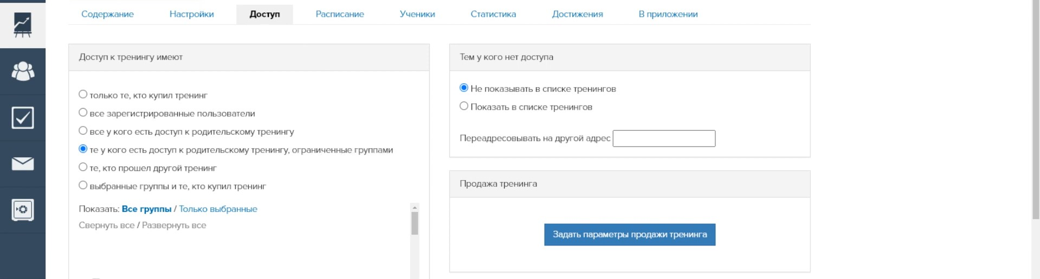
Task: Select 'только те, кто купил тренинг' radio
Action: [x=83, y=94]
